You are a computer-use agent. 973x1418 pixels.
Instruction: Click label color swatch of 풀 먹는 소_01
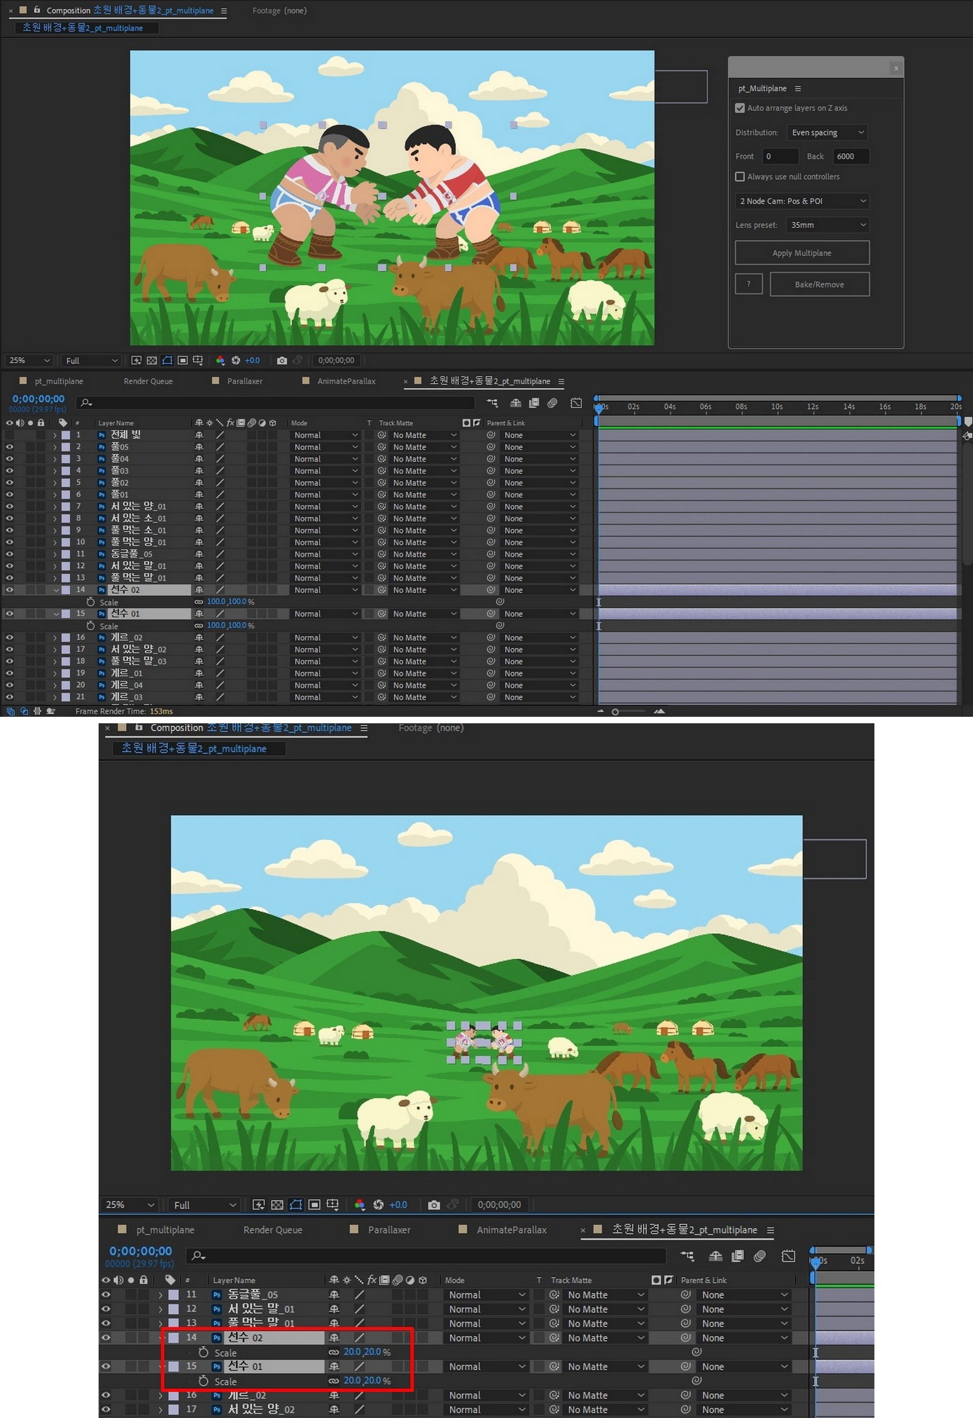(66, 530)
